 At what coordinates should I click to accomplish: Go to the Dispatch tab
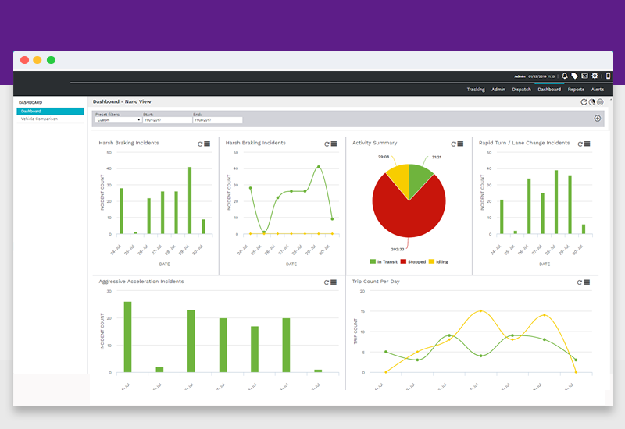[521, 90]
